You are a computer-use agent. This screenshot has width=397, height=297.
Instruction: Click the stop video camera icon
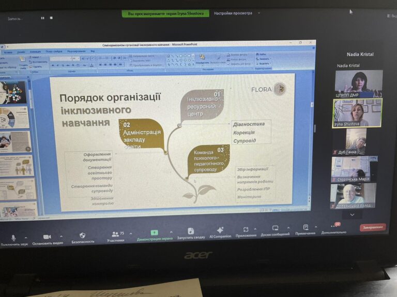point(47,236)
